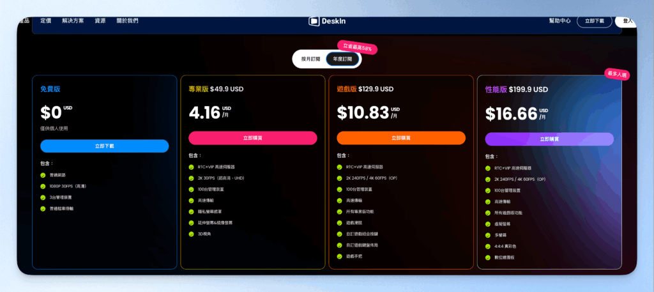Click check icon beside 所有專業版功能
This screenshot has height=292, width=654.
(x=340, y=211)
